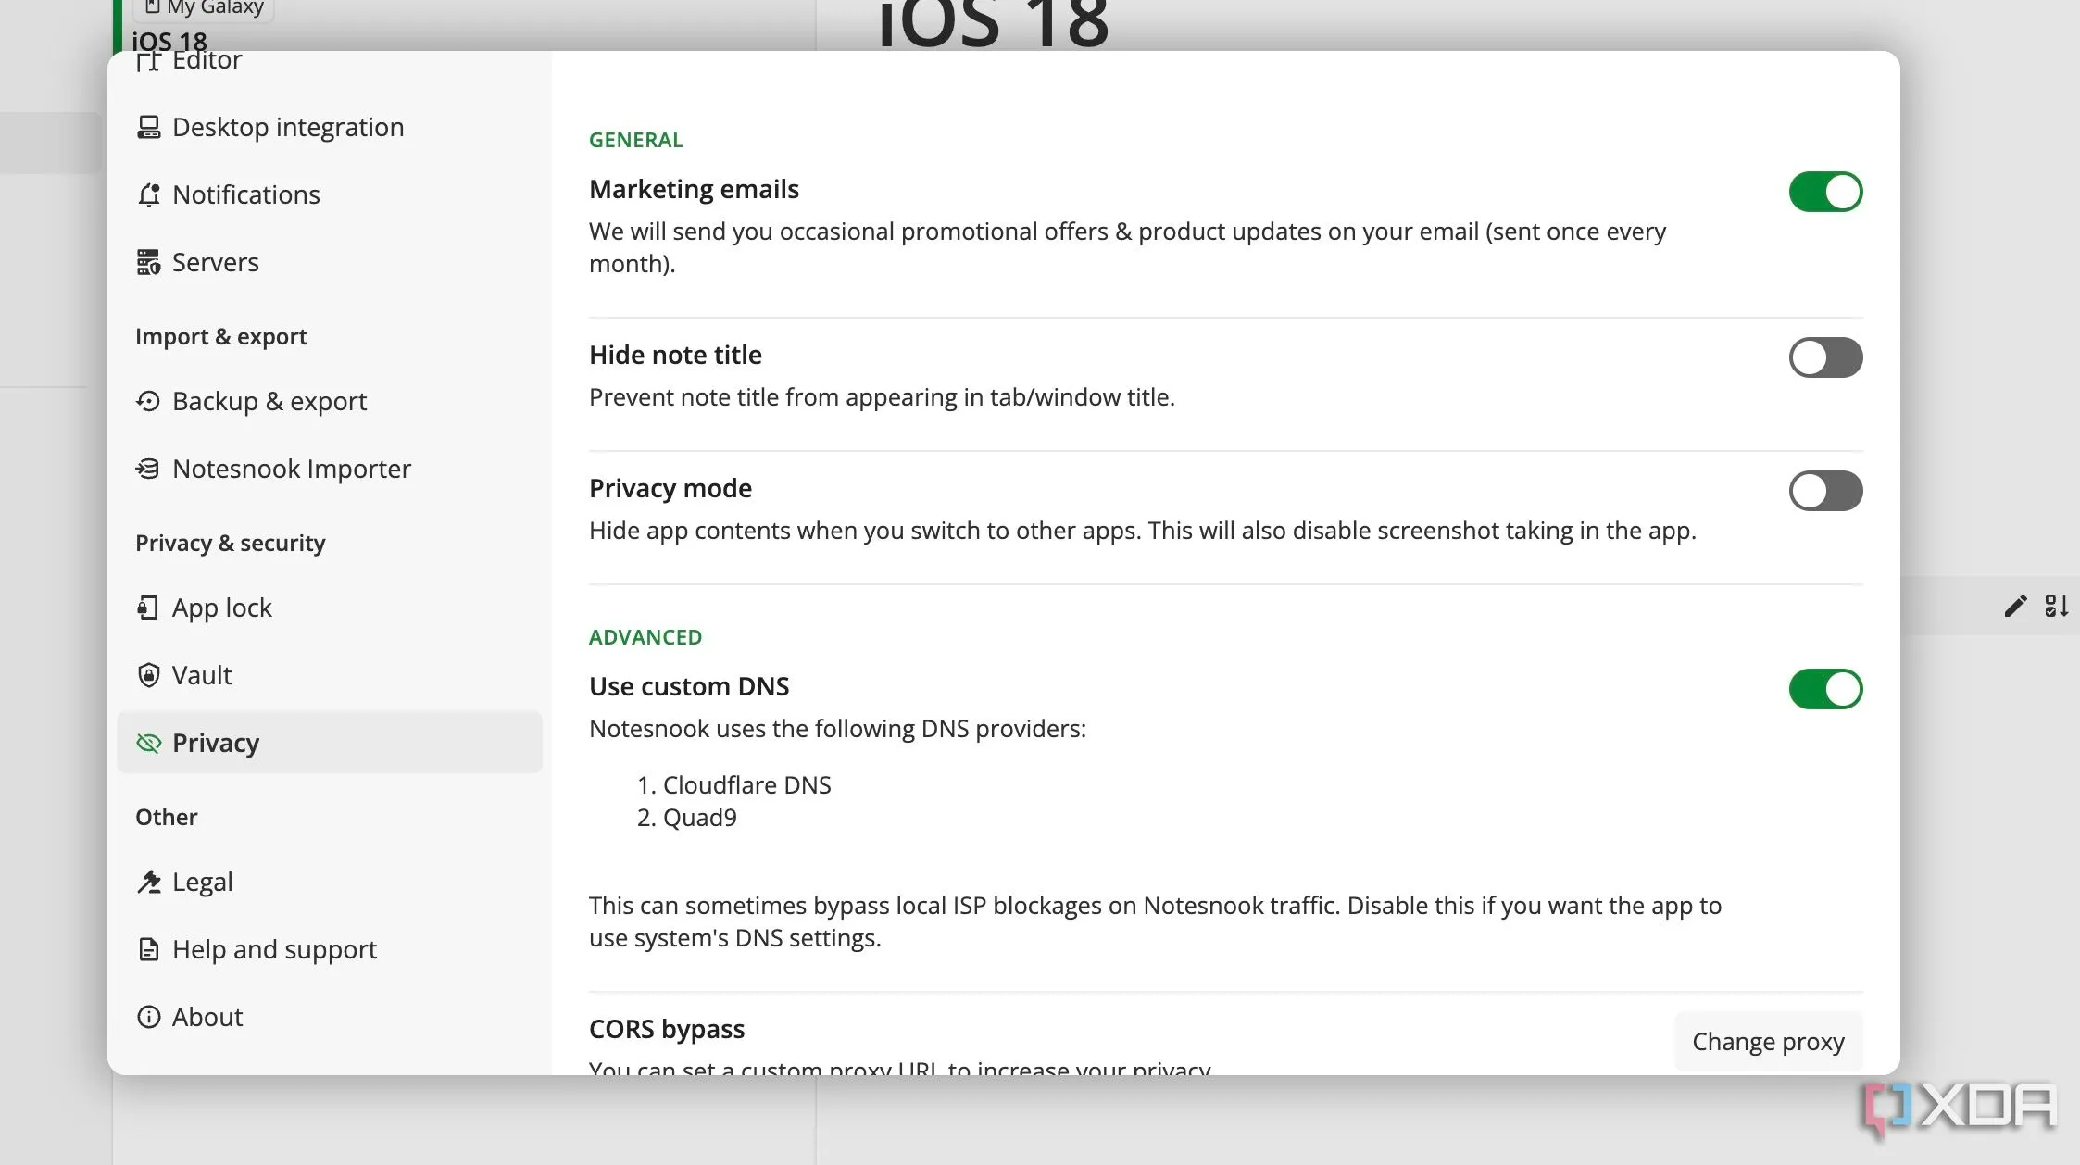Click the GENERAL section label
Viewport: 2080px width, 1165px height.
[636, 140]
